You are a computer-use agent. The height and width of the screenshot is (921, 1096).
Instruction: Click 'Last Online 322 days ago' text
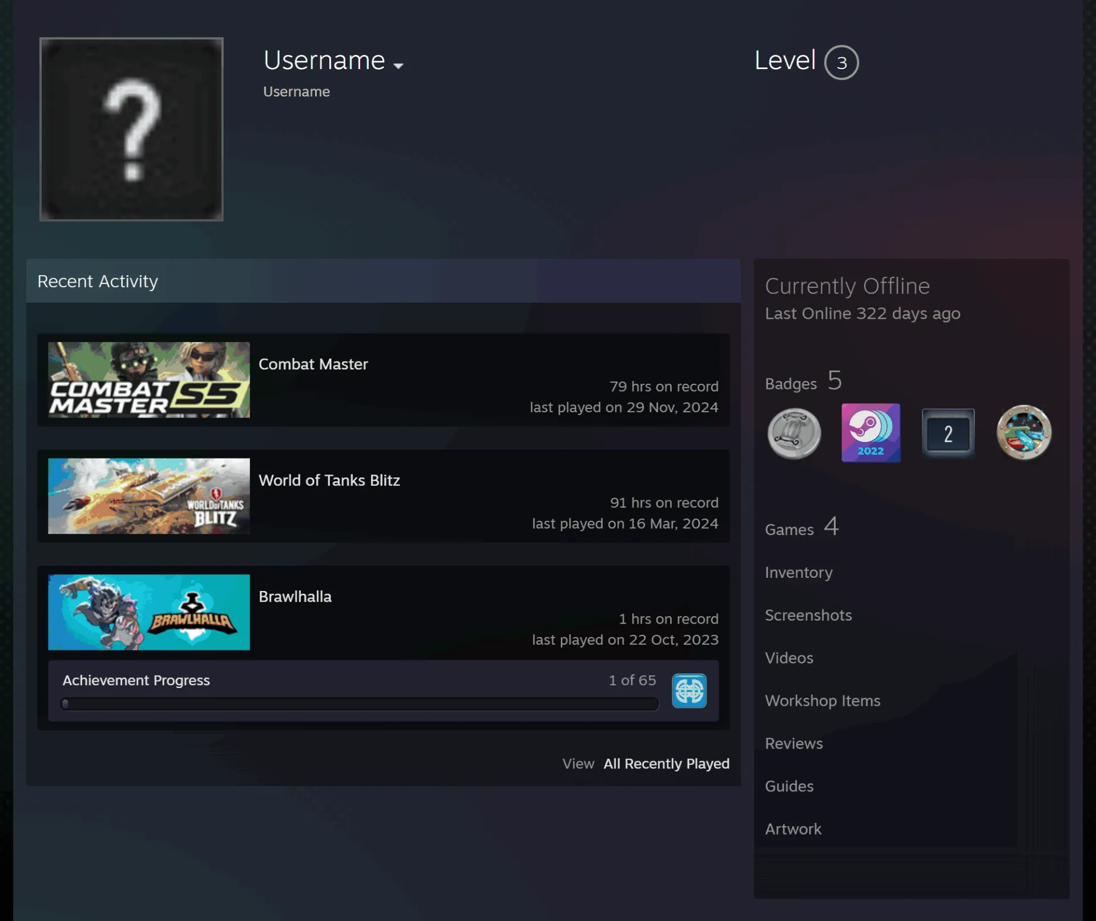pos(863,313)
